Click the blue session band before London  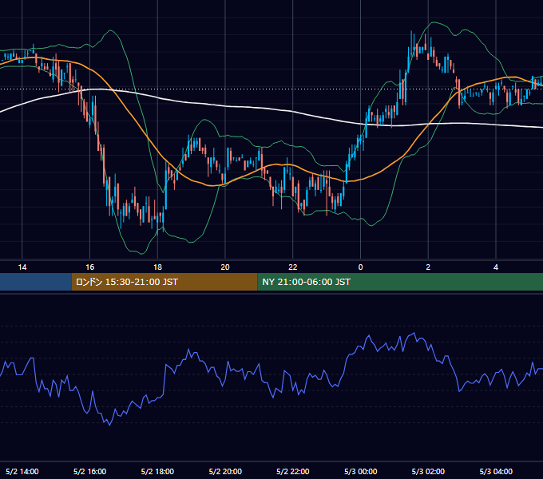(36, 282)
